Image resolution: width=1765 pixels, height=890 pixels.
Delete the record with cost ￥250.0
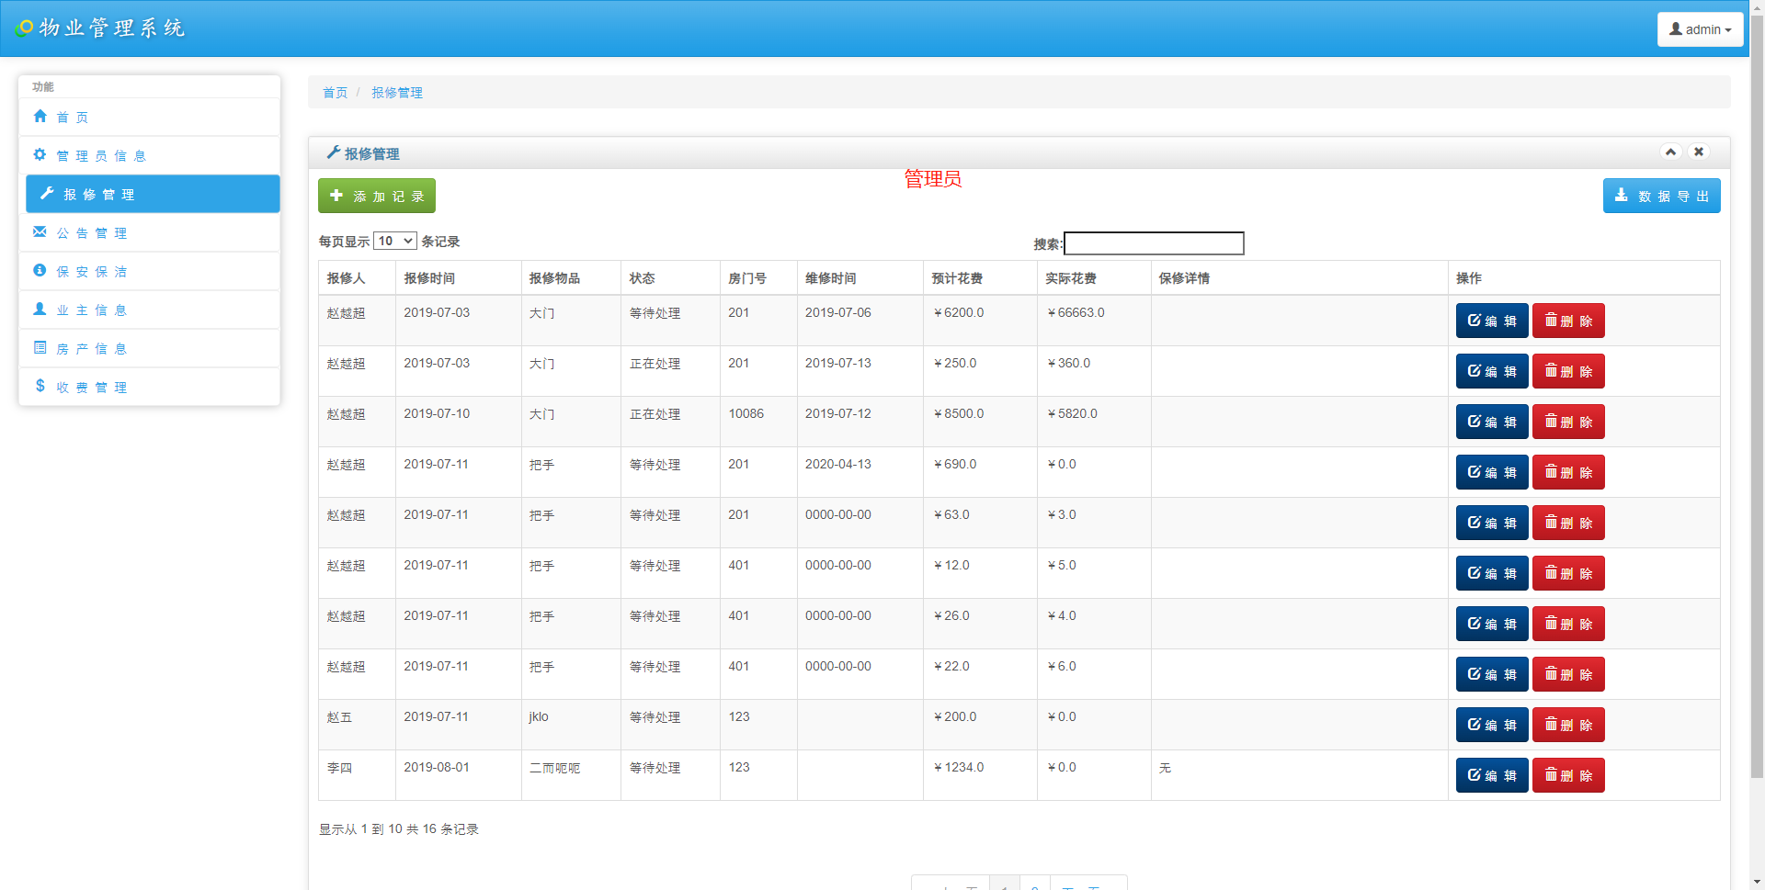click(1568, 371)
